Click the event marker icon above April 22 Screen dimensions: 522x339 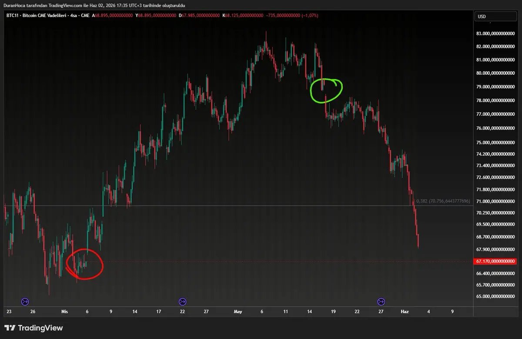coord(182,302)
